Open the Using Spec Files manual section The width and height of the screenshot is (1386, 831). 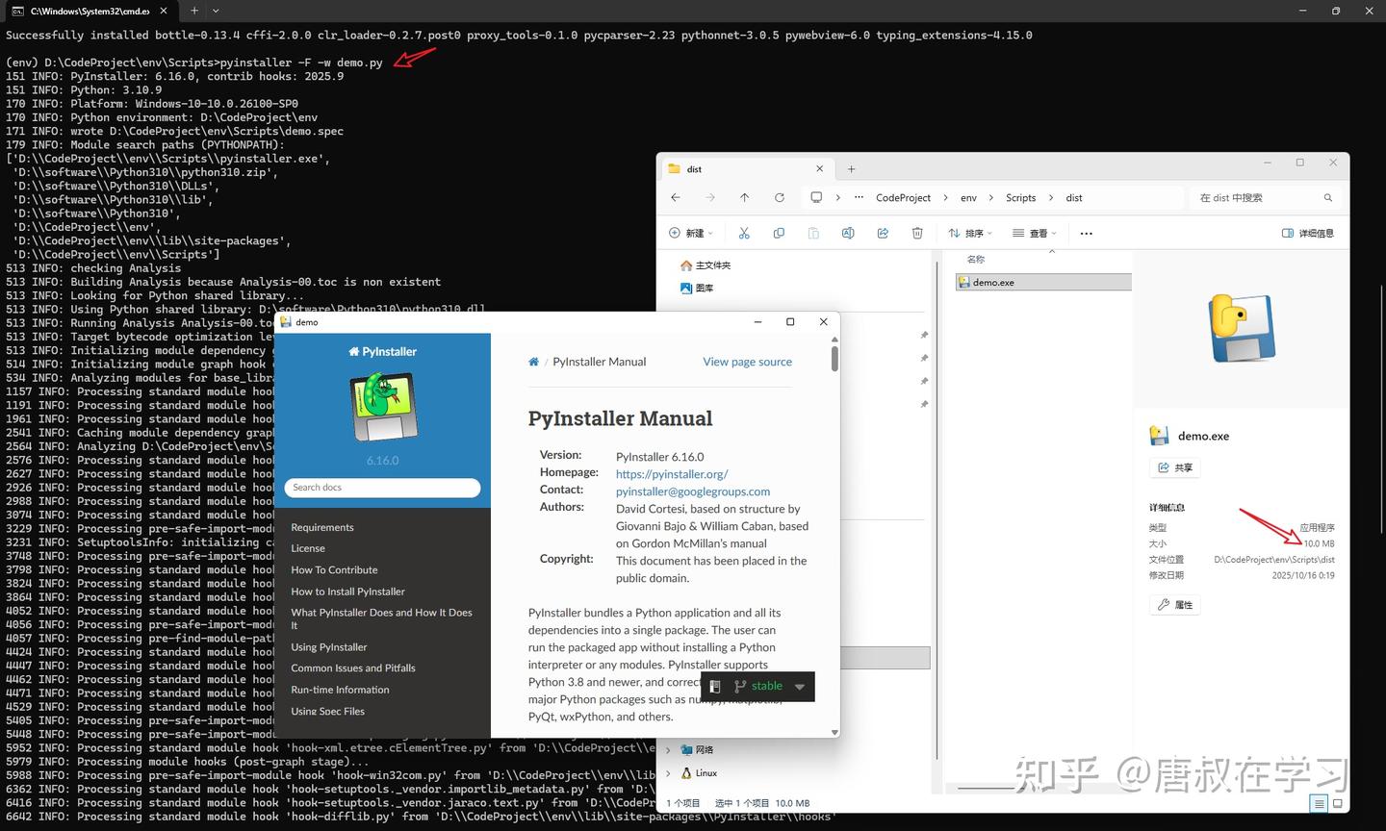coord(327,711)
